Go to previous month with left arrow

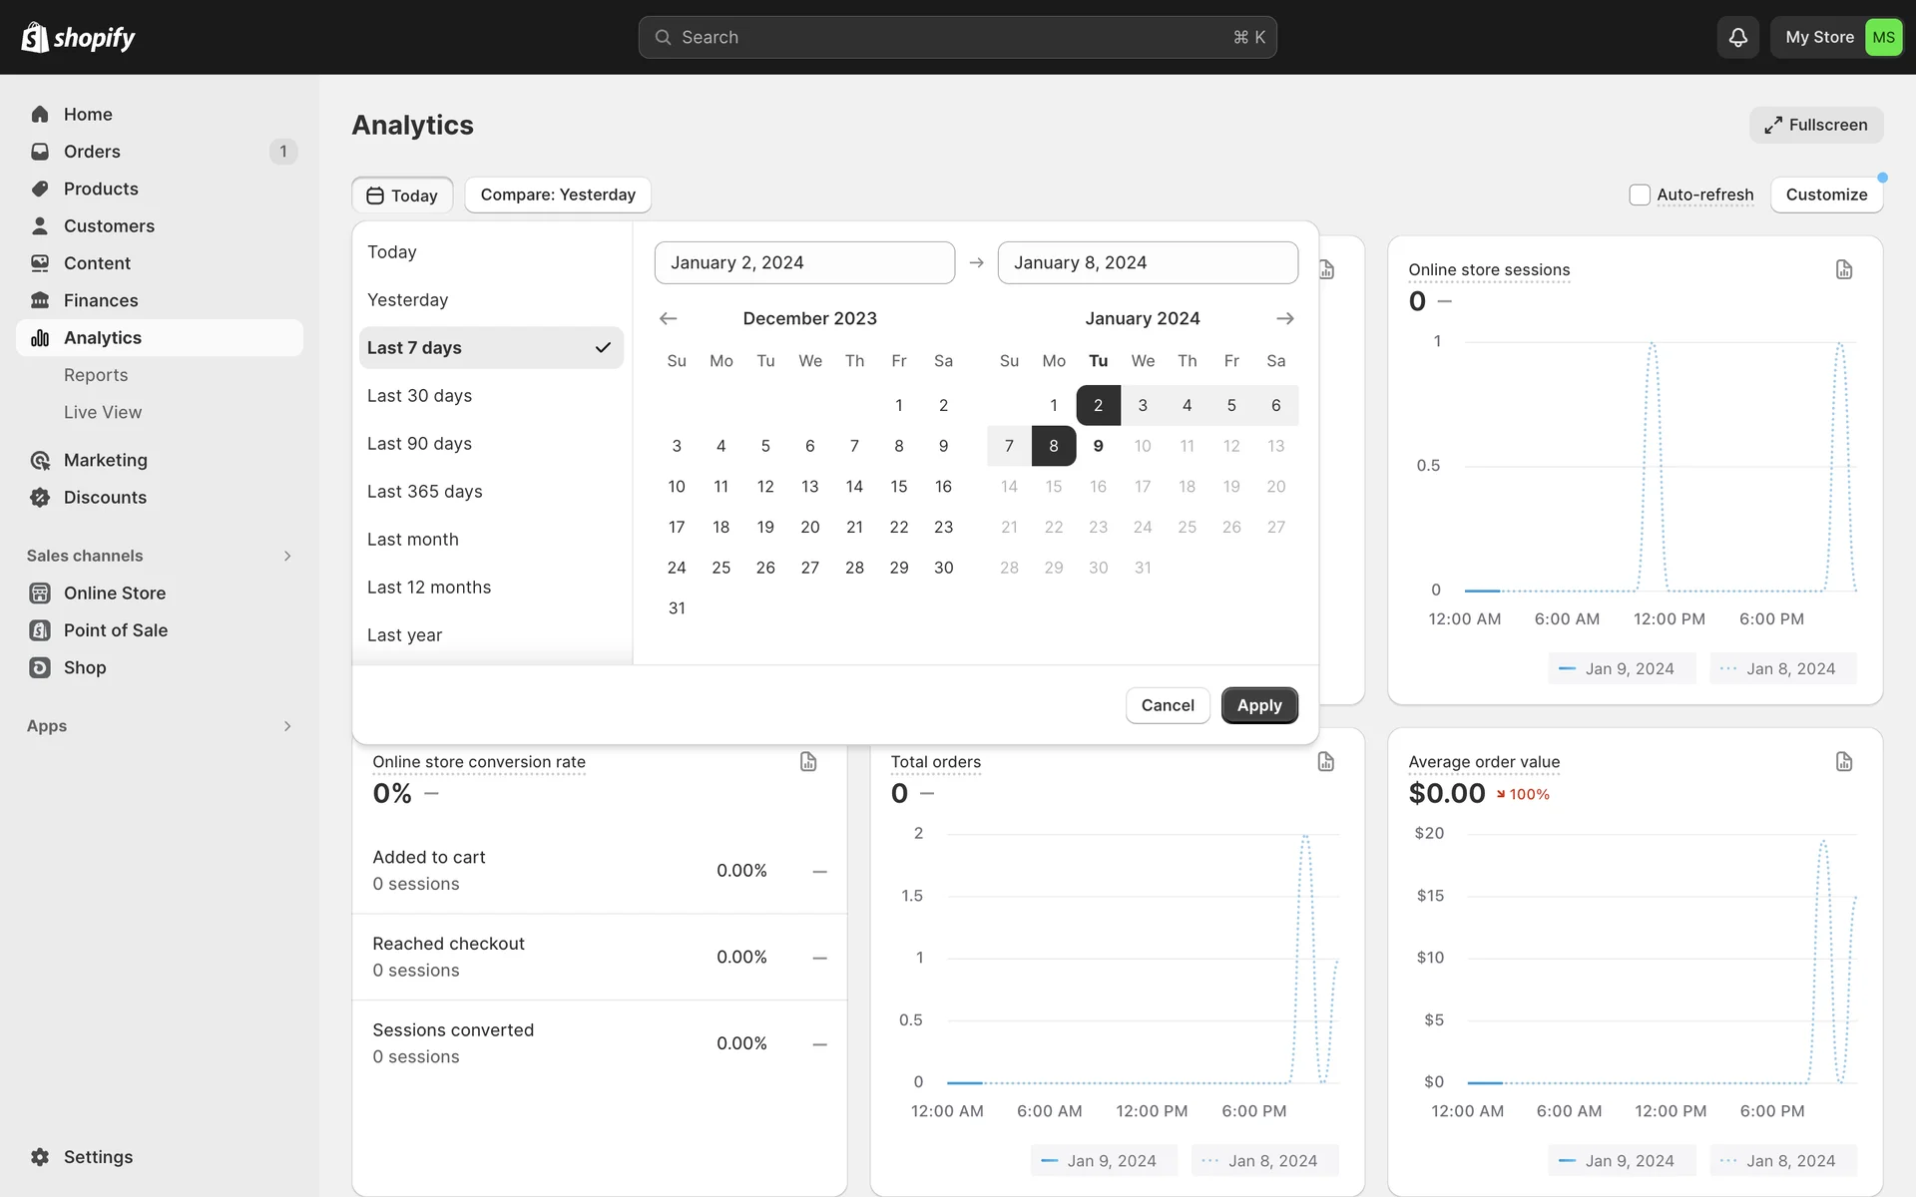coord(669,318)
